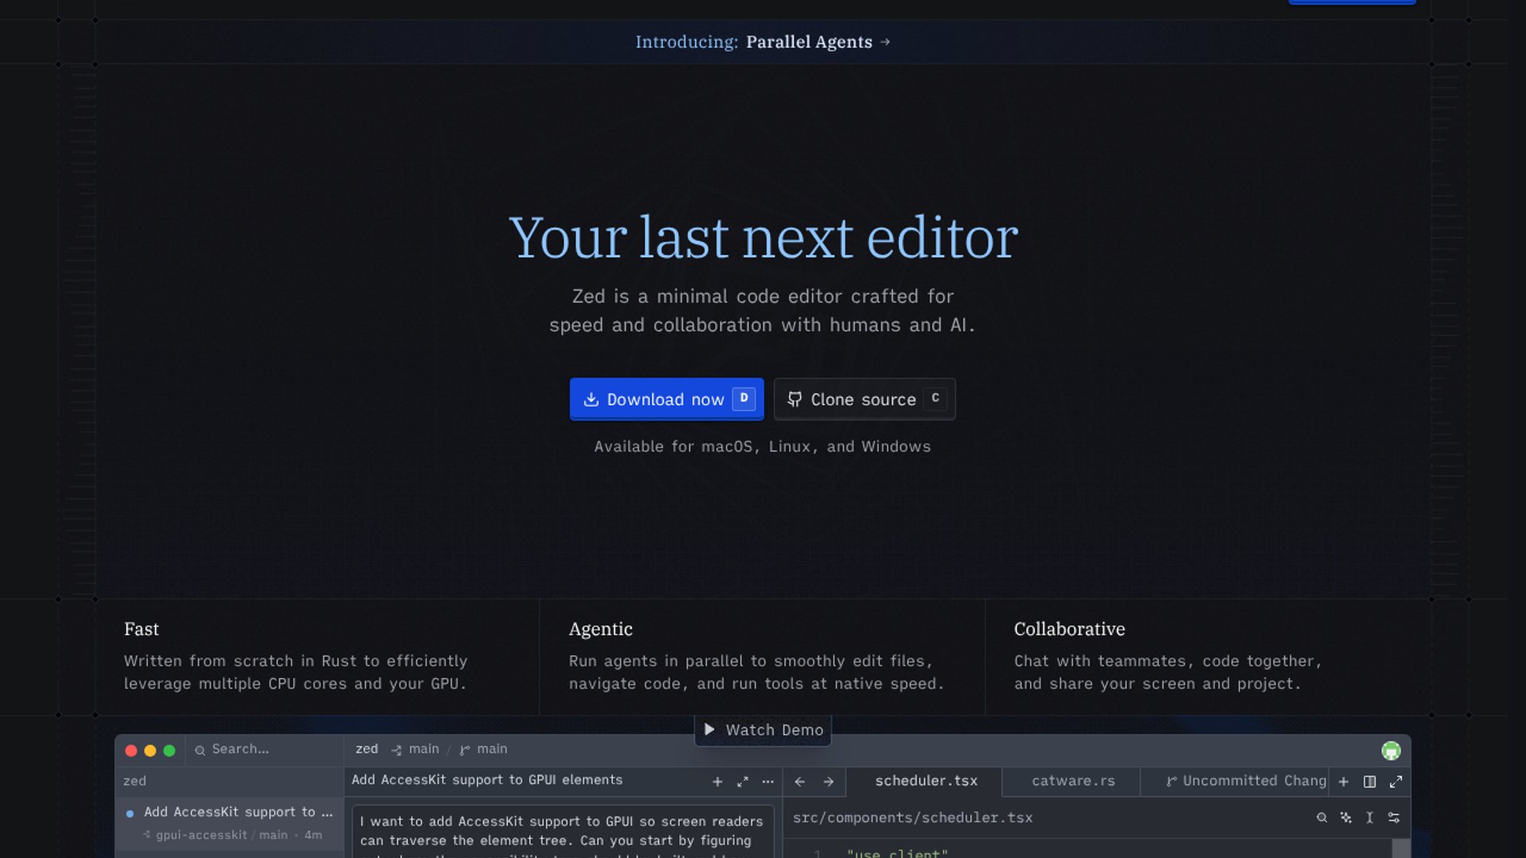Split the editor pane using the split icon

[1369, 782]
